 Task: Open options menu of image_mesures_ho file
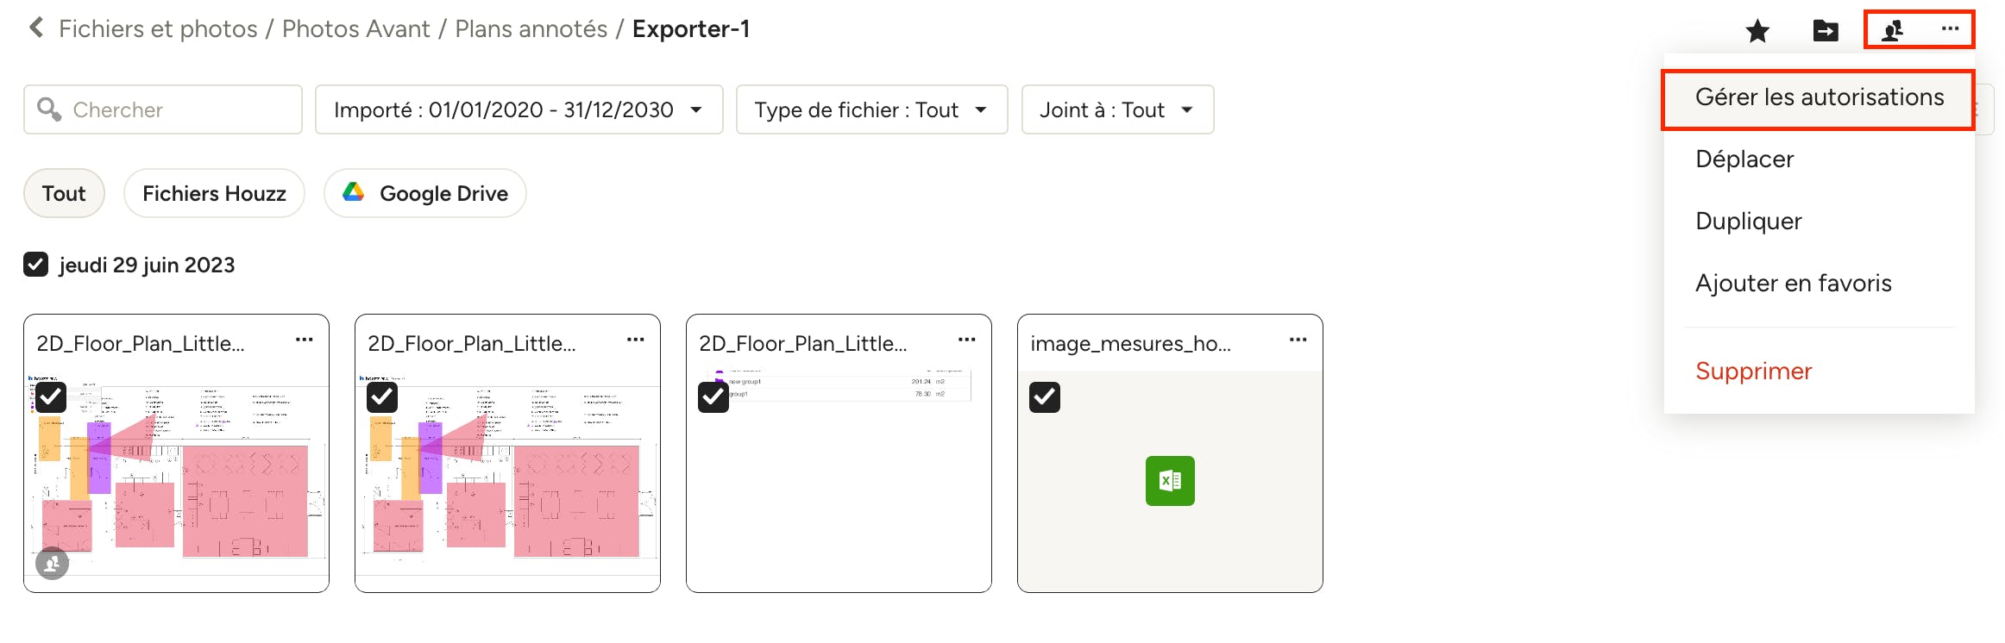click(x=1298, y=340)
